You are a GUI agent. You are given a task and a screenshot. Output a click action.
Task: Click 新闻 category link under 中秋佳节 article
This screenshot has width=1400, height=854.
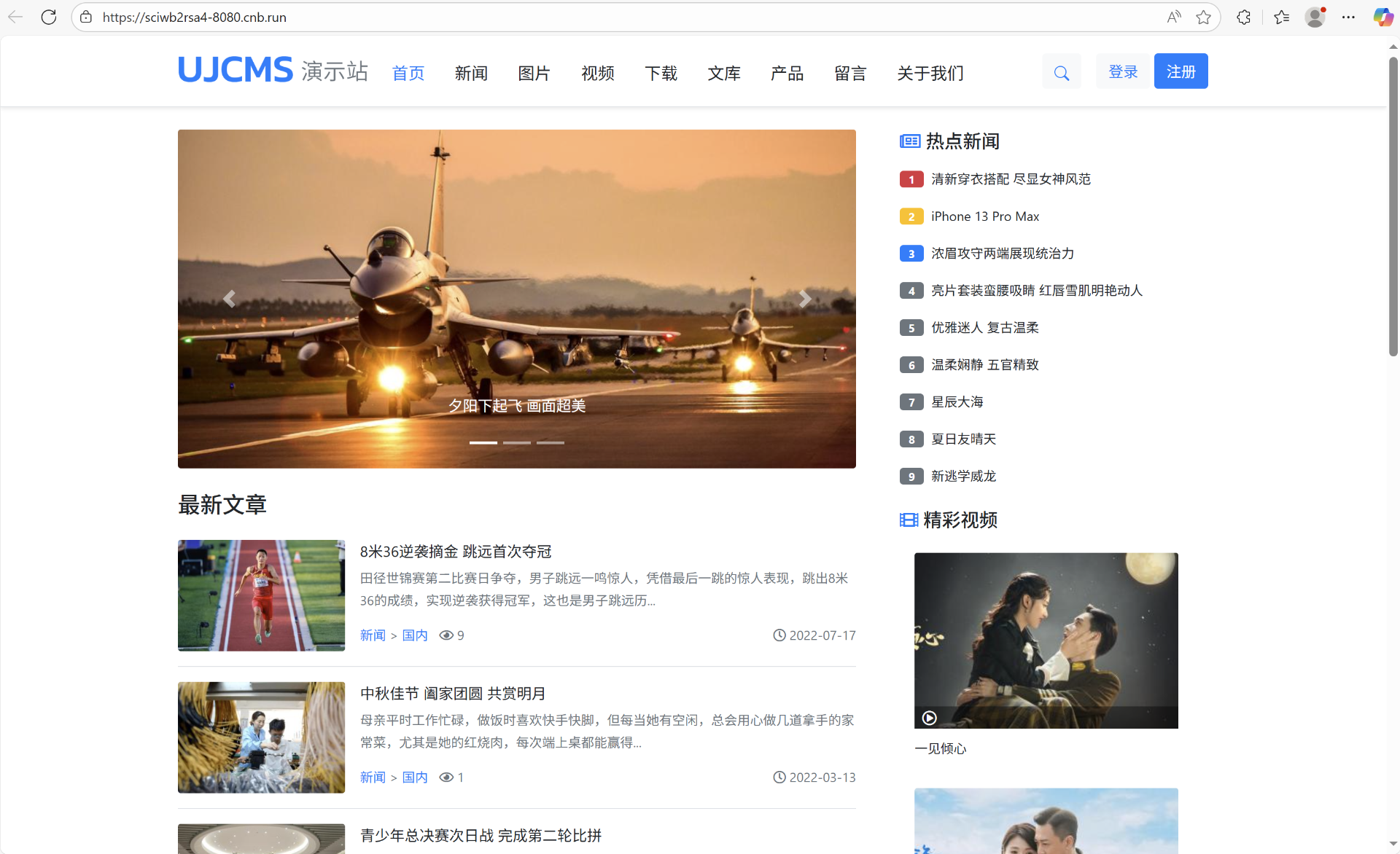[x=373, y=777]
